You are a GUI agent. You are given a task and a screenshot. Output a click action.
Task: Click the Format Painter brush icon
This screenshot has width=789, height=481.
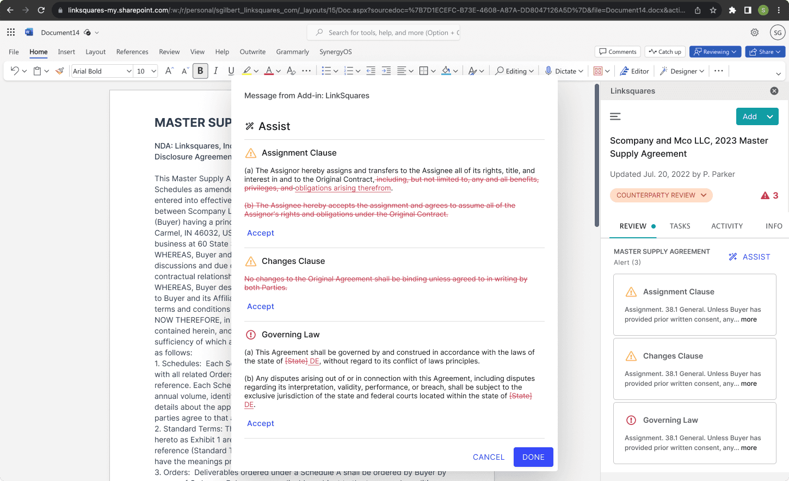(x=60, y=71)
